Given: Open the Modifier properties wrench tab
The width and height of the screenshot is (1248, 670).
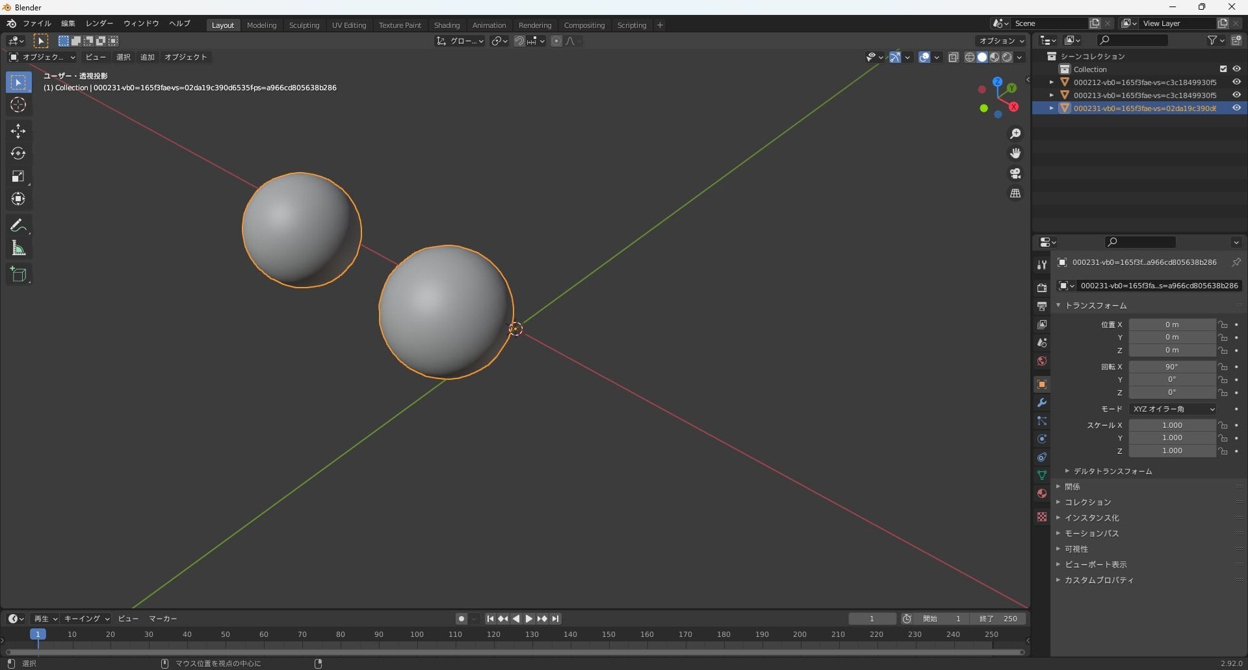Looking at the screenshot, I should pos(1042,403).
